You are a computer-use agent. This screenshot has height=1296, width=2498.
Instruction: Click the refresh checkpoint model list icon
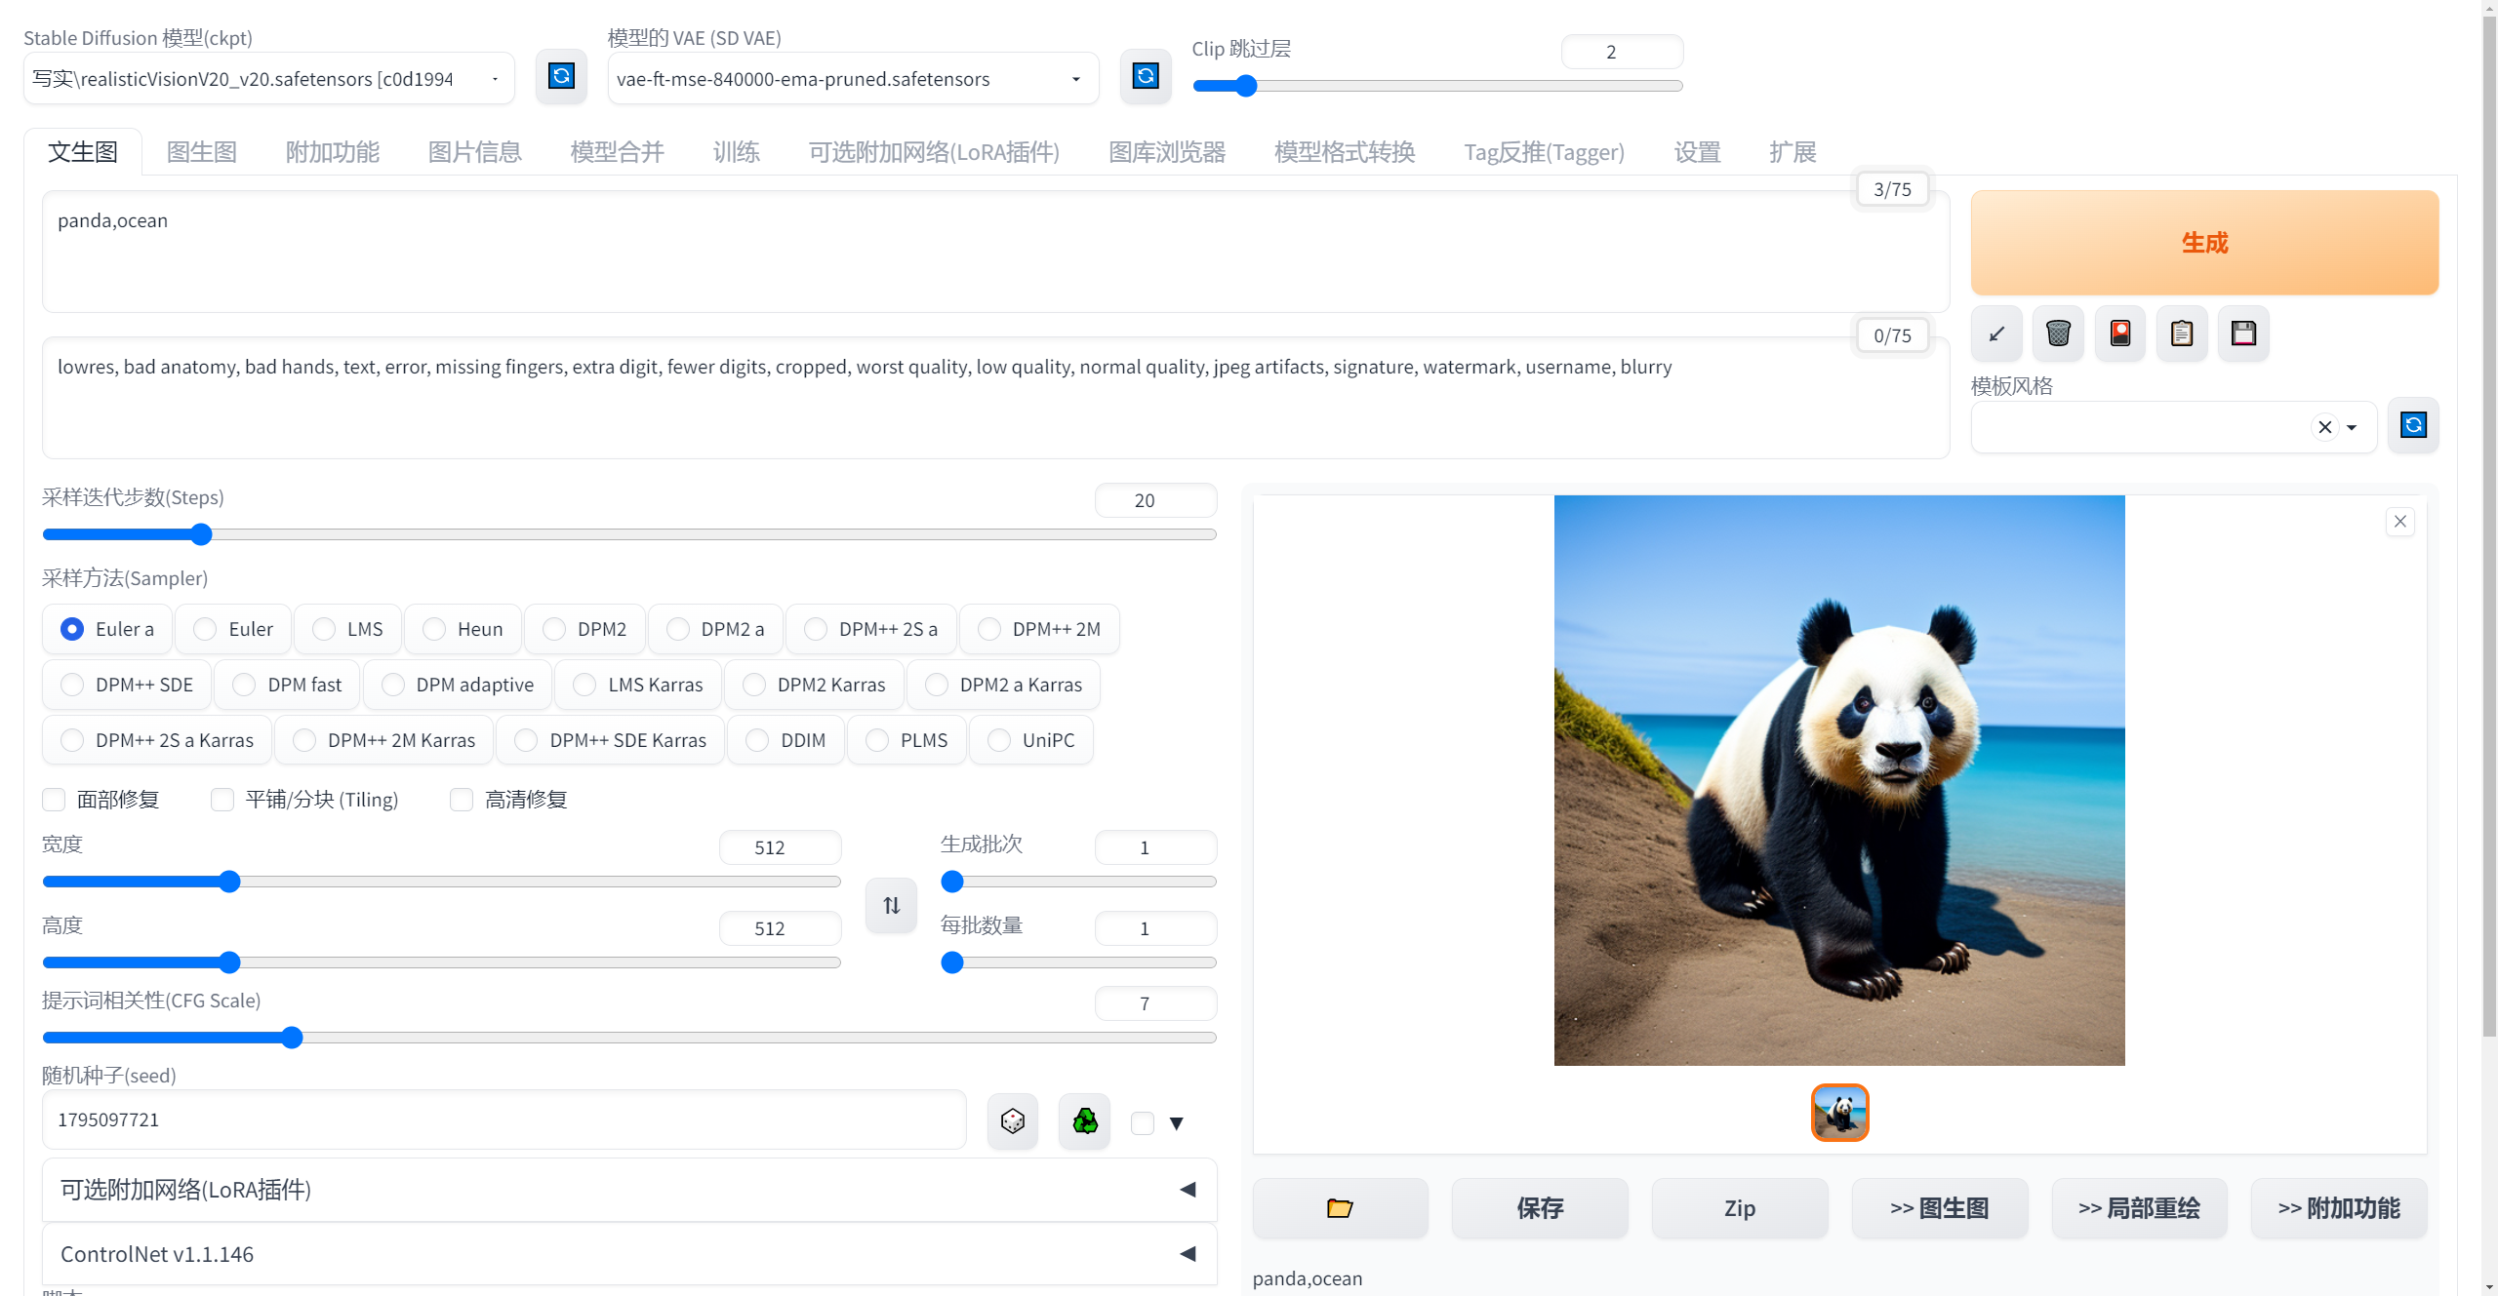coord(561,76)
